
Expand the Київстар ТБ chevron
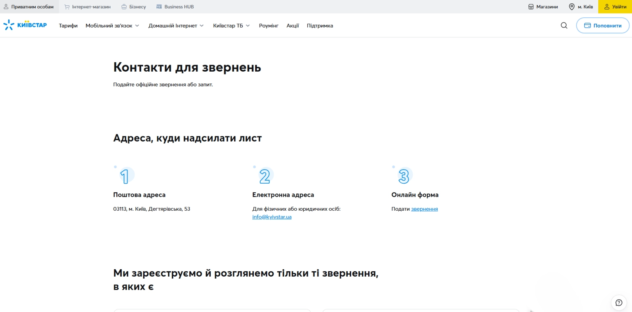[248, 26]
